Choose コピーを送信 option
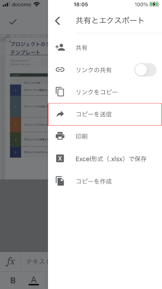This screenshot has width=162, height=289. [105, 114]
